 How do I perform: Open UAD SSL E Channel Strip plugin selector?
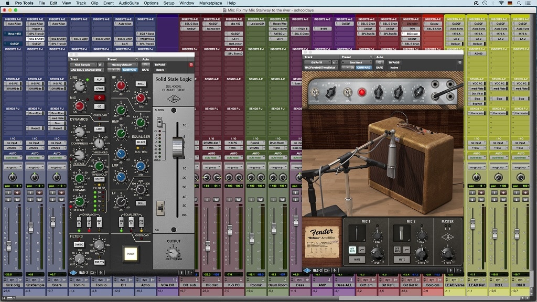88,70
